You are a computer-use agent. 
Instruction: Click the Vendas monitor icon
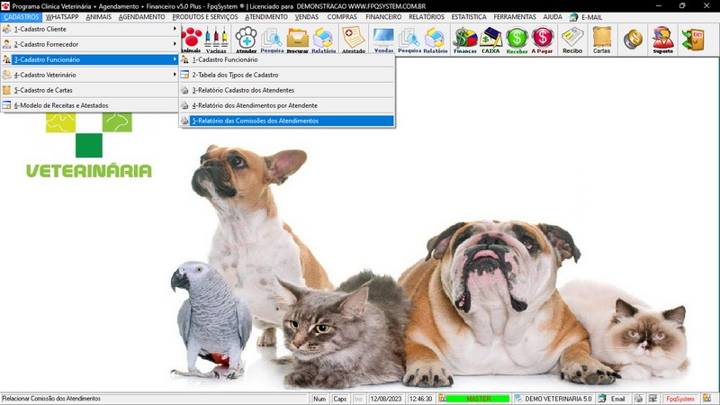point(383,40)
